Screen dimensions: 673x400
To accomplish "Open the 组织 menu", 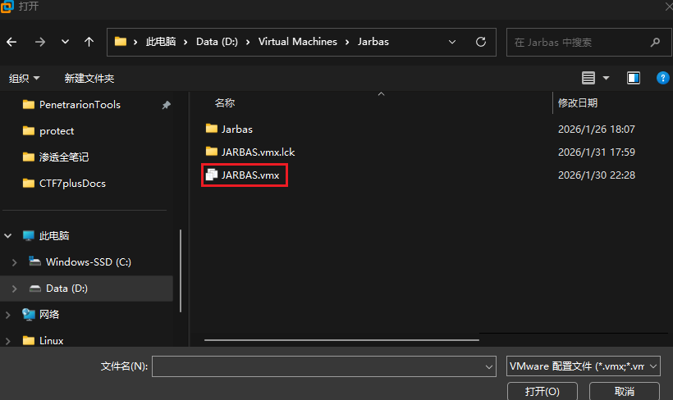I will click(24, 78).
